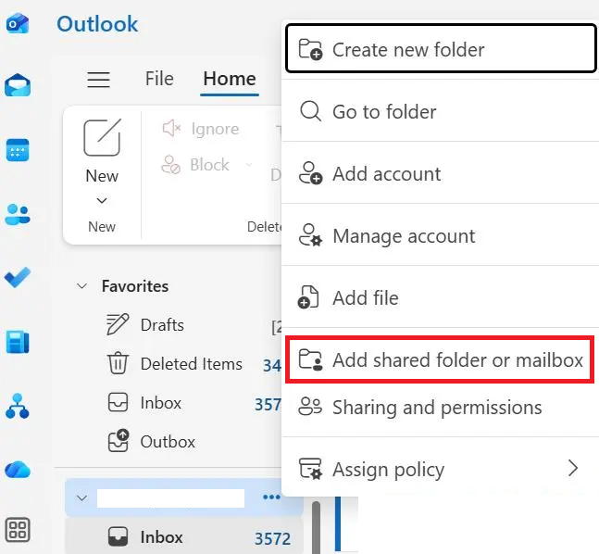Select Add shared folder or mailbox
The height and width of the screenshot is (554, 599).
click(x=440, y=359)
